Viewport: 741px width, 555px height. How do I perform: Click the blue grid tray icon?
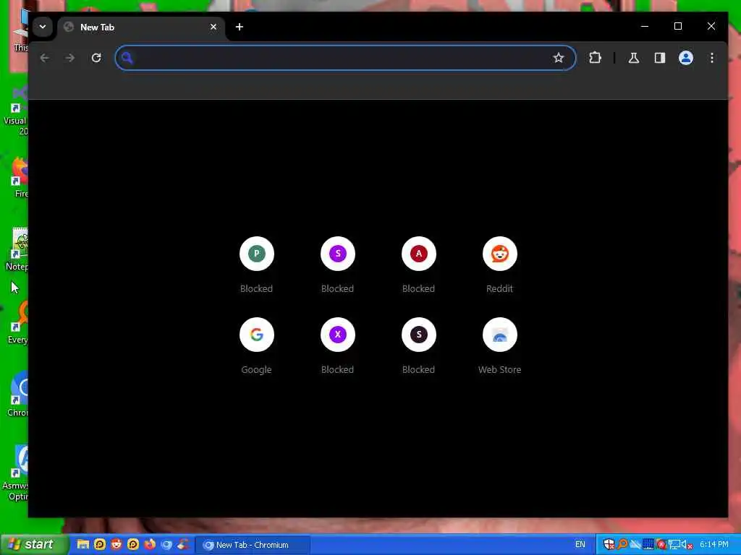click(x=648, y=545)
